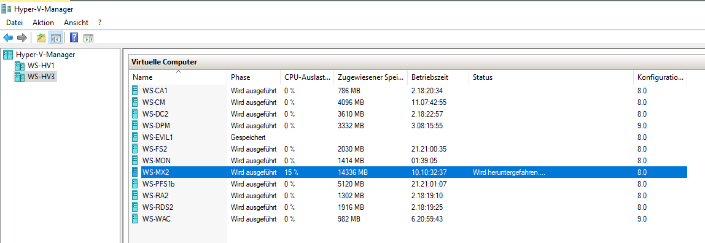Click the VM icon beside WS-RA2
This screenshot has height=243, width=705.
click(135, 195)
